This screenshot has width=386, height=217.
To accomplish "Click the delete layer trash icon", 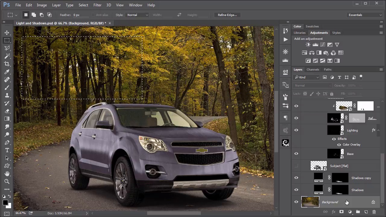I will click(x=374, y=212).
